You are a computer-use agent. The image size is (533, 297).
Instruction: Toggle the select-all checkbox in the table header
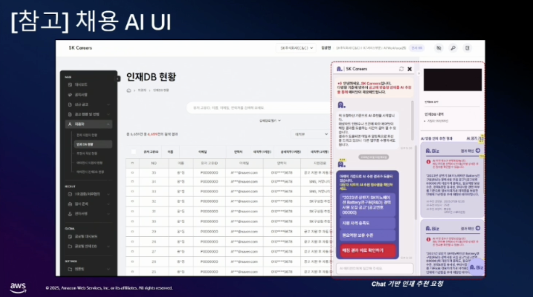[134, 152]
